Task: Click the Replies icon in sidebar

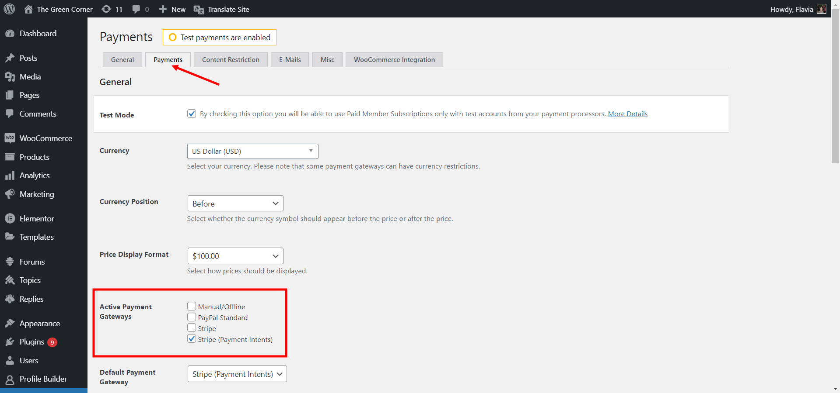Action: pyautogui.click(x=10, y=299)
